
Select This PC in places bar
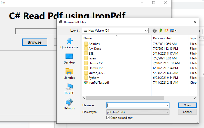pos(69,89)
